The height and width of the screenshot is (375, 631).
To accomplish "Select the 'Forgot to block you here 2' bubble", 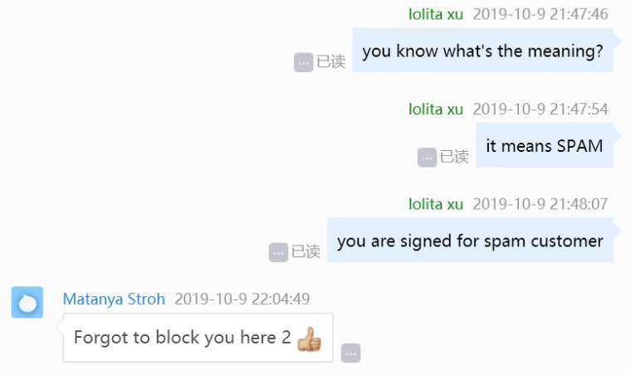I will pyautogui.click(x=198, y=338).
